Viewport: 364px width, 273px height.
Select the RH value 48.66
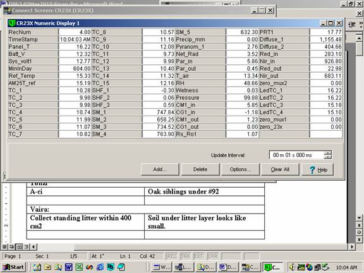[242, 83]
